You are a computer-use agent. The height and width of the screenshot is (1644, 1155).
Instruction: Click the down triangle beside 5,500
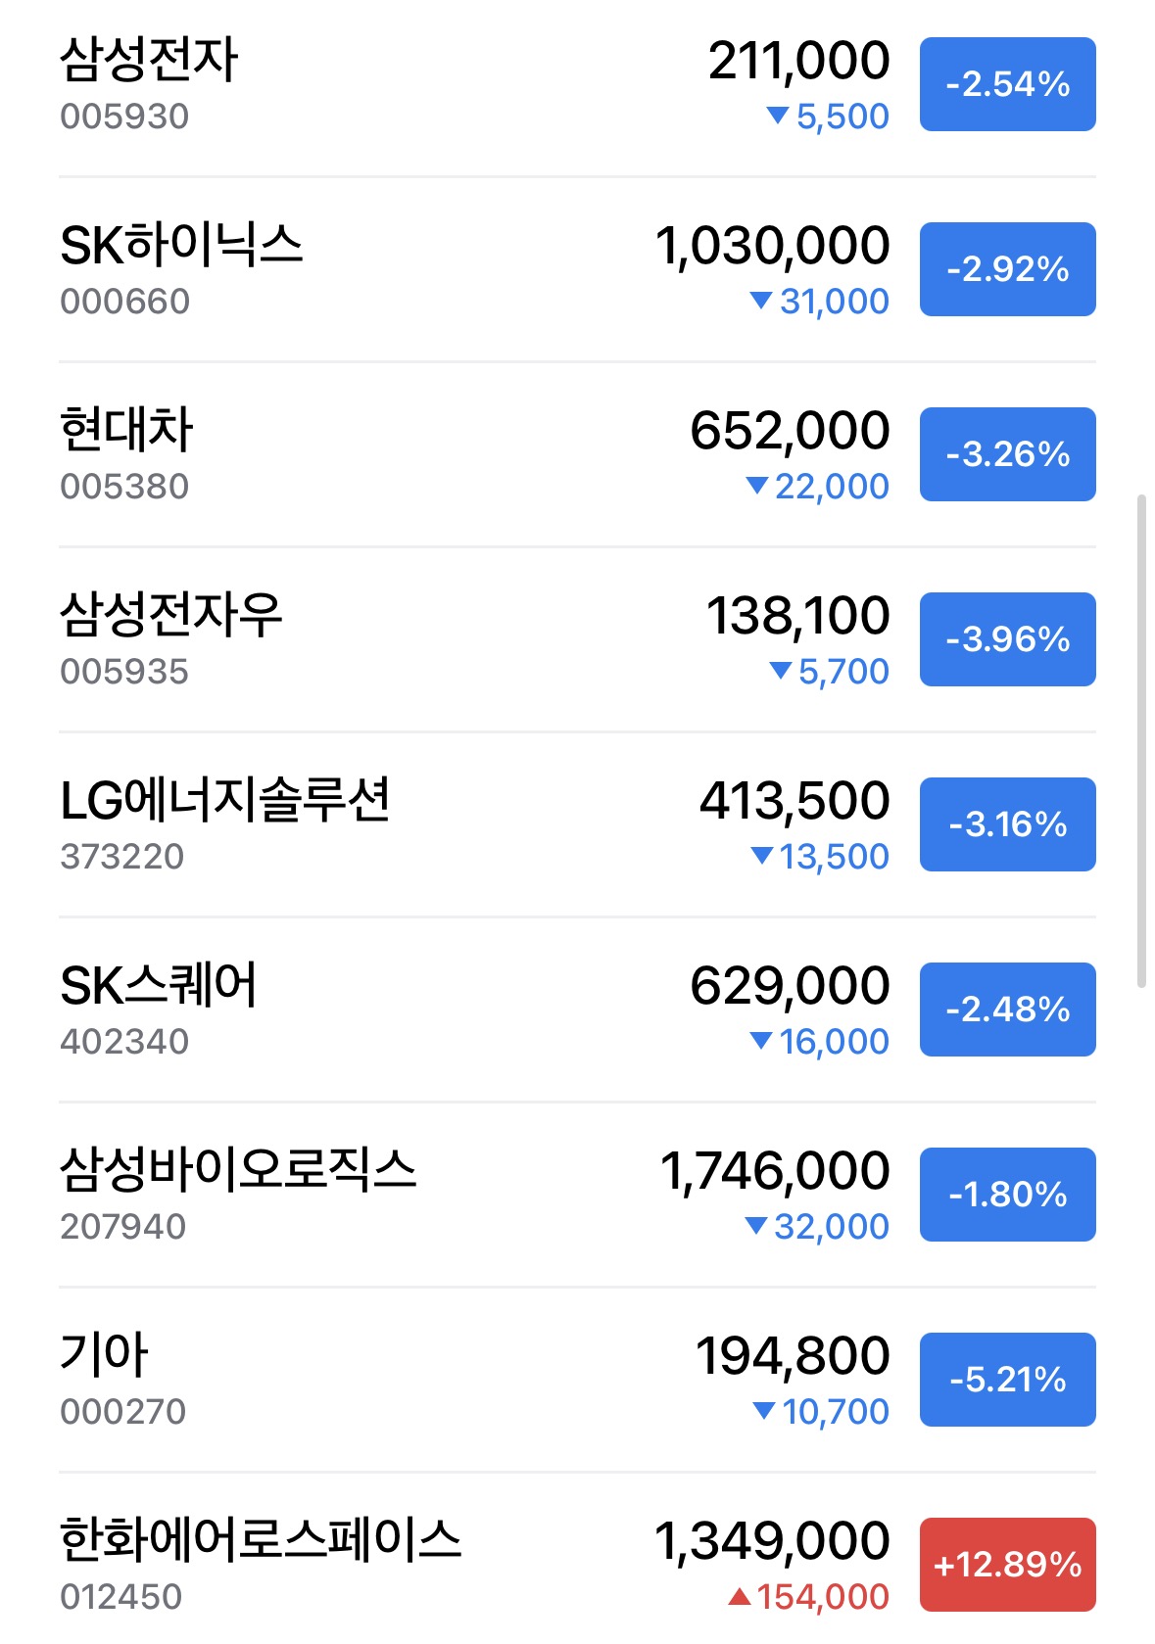(778, 116)
